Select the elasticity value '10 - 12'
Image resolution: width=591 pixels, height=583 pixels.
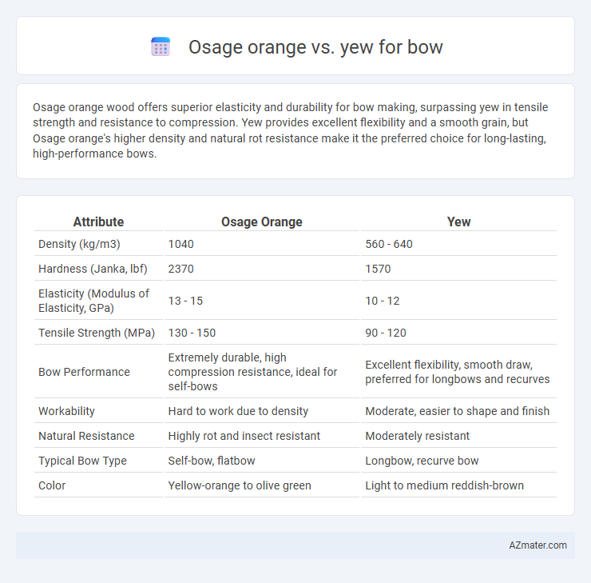click(x=383, y=301)
